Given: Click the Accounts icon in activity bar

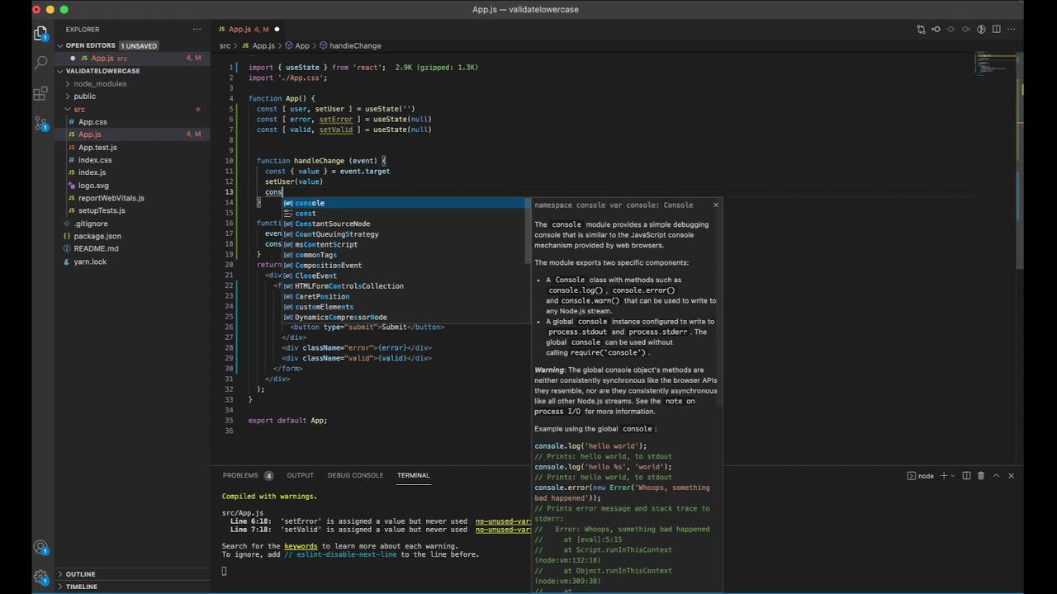Looking at the screenshot, I should pyautogui.click(x=40, y=548).
